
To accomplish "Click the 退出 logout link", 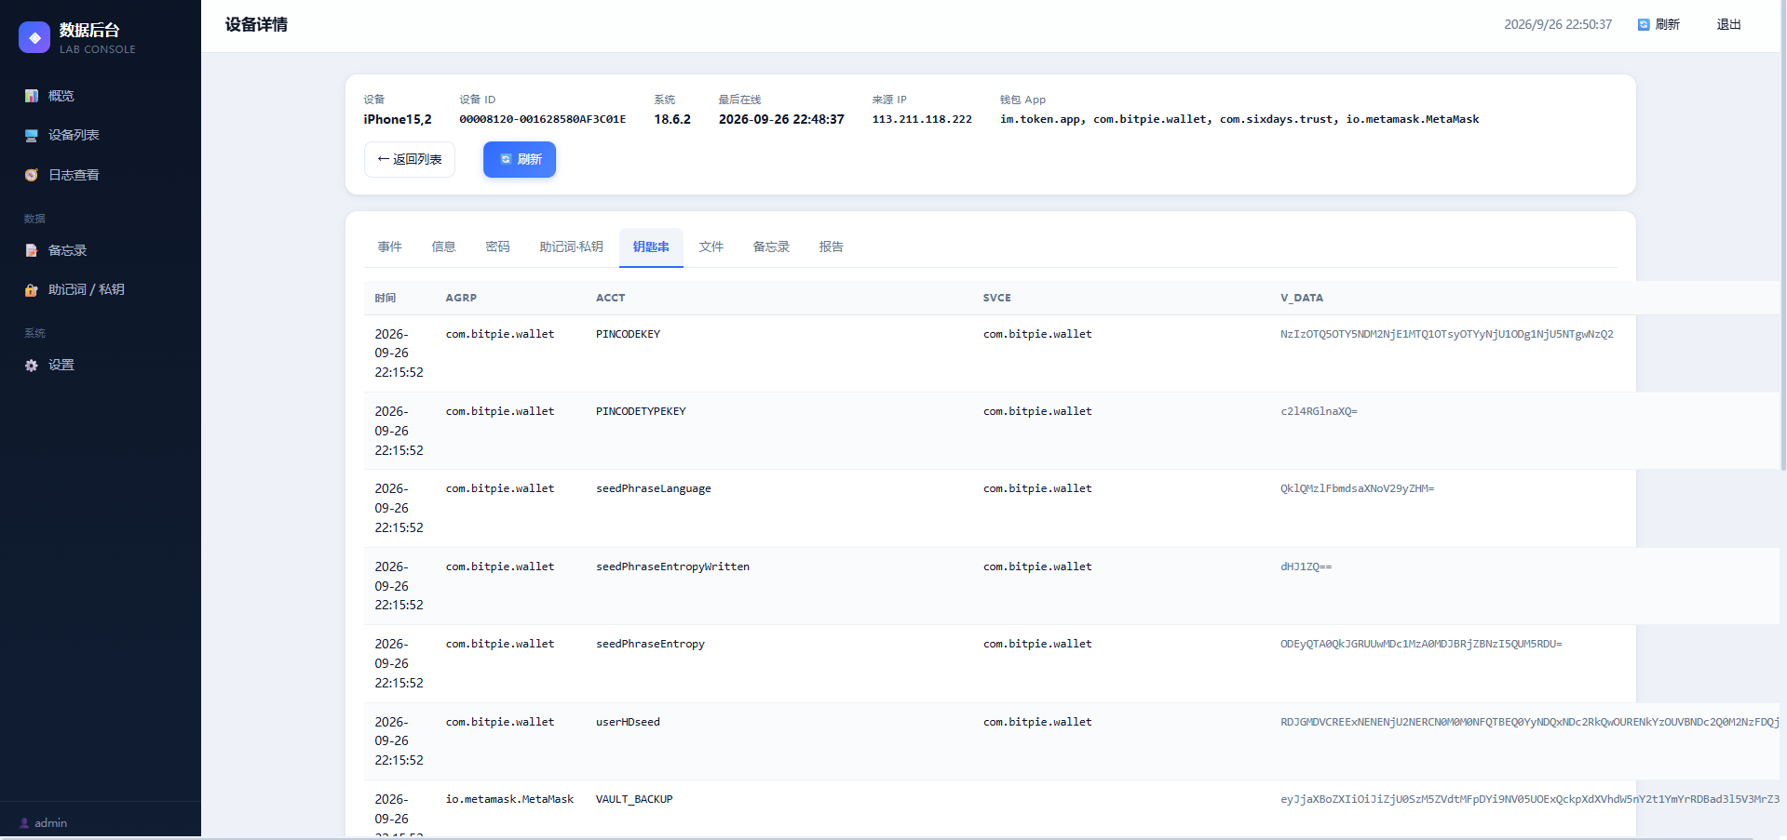I will (1729, 24).
